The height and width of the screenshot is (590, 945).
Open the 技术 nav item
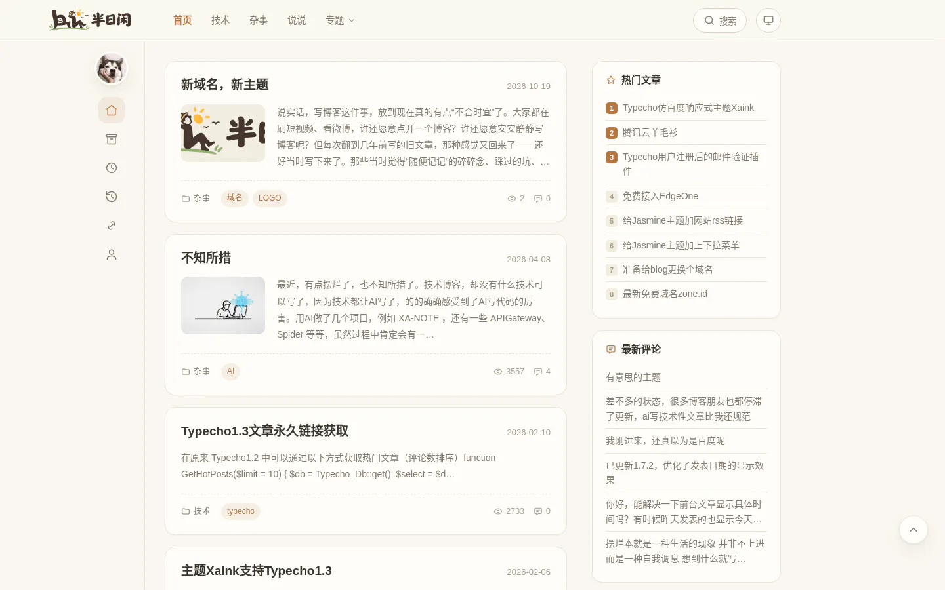220,20
